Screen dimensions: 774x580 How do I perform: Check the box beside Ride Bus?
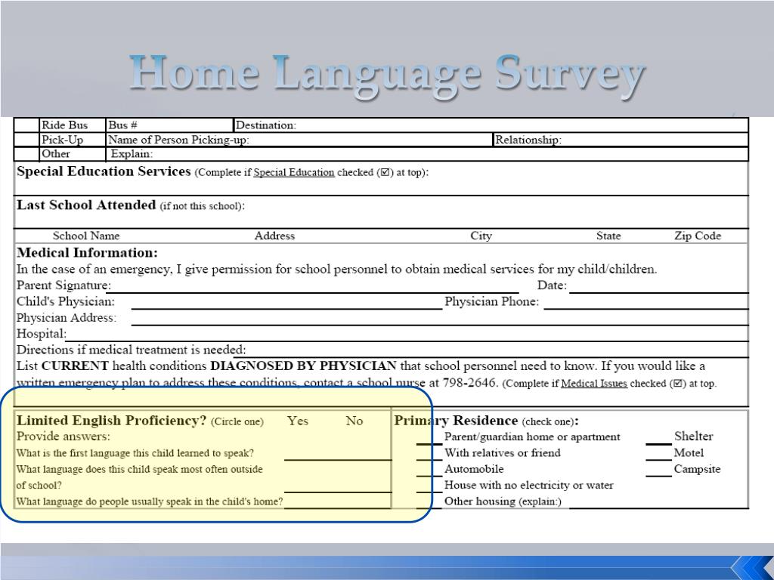coord(26,125)
